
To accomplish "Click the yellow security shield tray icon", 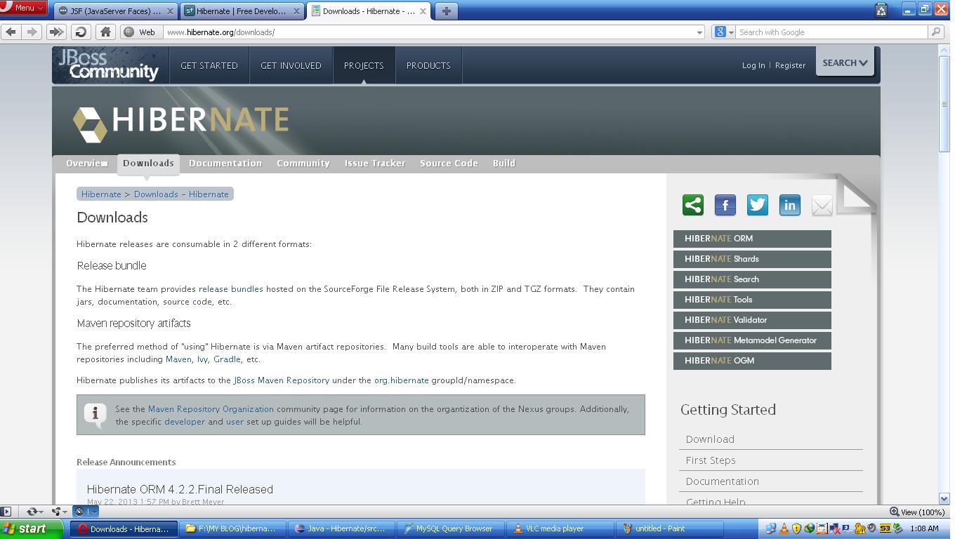I will click(x=796, y=528).
